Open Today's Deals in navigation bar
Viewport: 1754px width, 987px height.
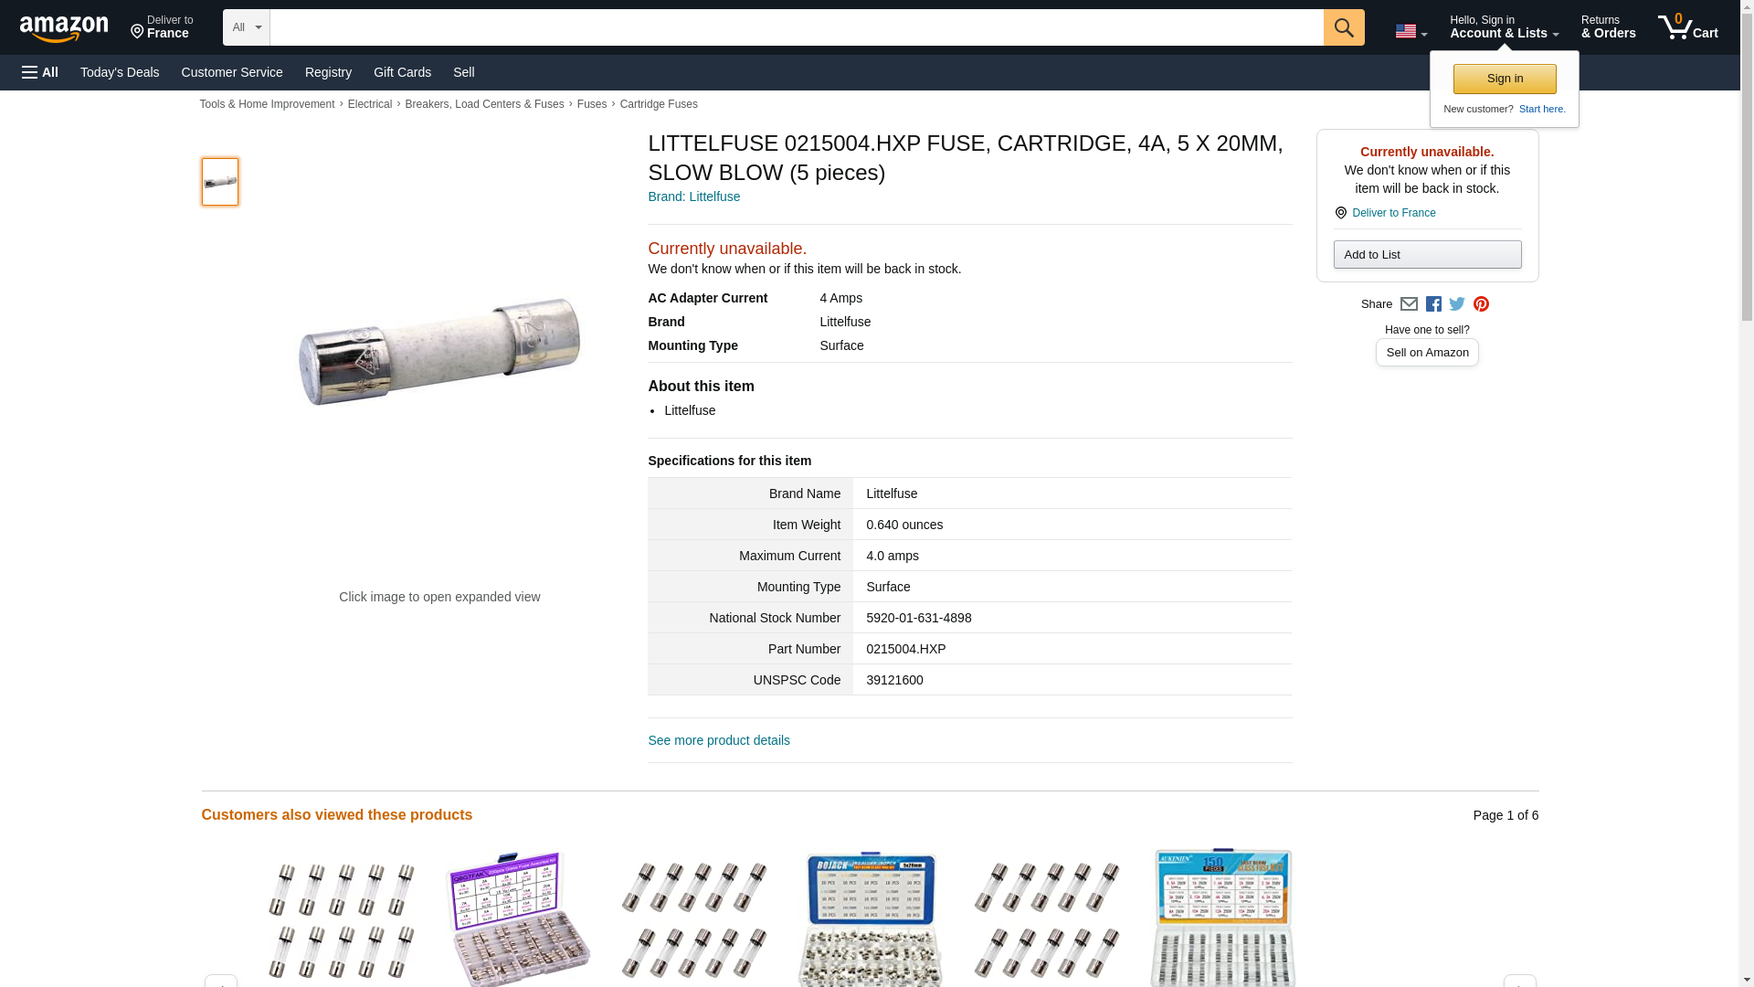pos(120,72)
